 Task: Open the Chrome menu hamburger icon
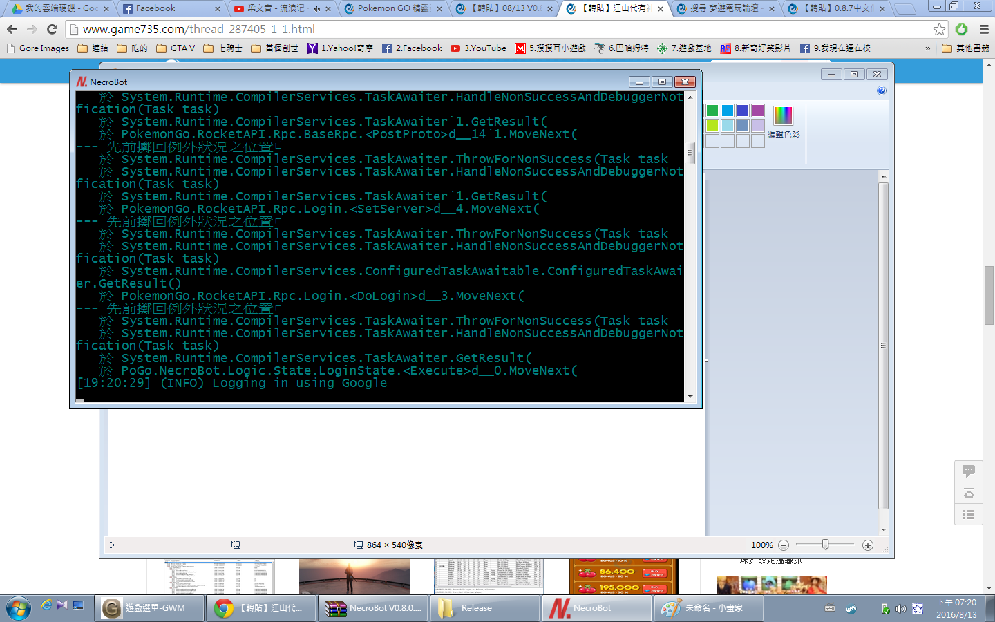click(x=984, y=29)
